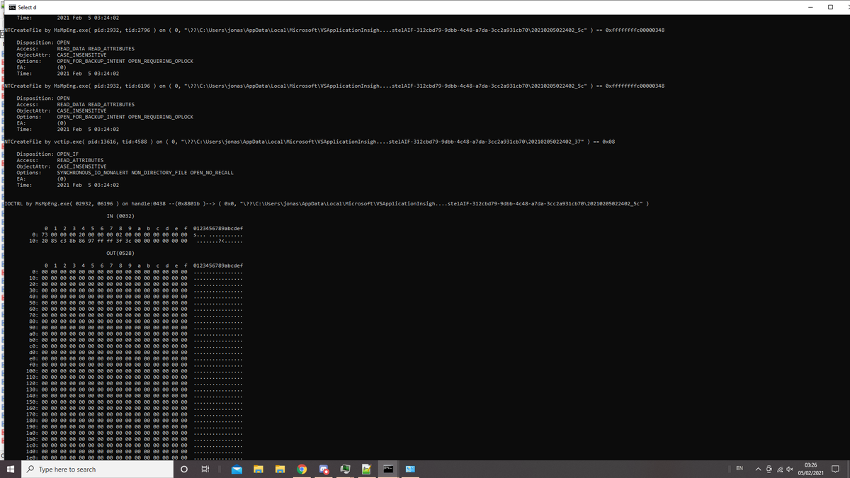Image resolution: width=850 pixels, height=478 pixels.
Task: Open Task View on the taskbar
Action: click(205, 470)
